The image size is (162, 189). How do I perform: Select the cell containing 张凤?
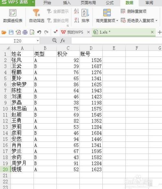pyautogui.click(x=22, y=60)
